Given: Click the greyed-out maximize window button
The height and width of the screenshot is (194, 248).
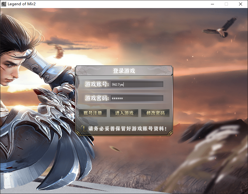Looking at the screenshot, I should (x=226, y=4).
